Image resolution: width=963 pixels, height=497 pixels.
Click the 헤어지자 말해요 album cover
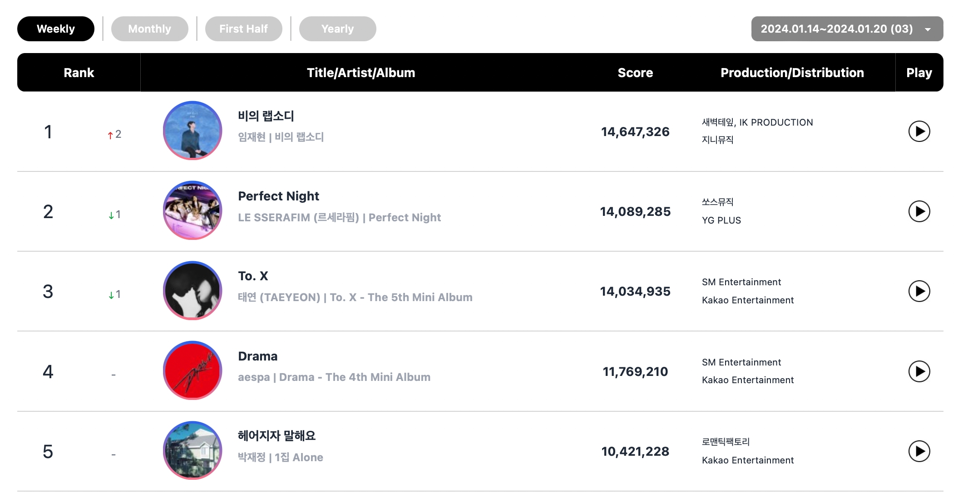coord(193,450)
